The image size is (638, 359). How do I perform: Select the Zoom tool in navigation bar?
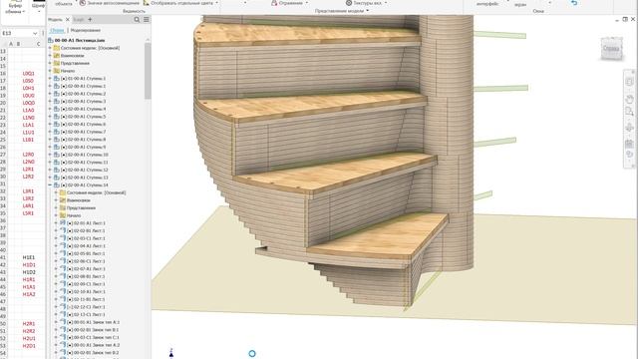coord(629,111)
